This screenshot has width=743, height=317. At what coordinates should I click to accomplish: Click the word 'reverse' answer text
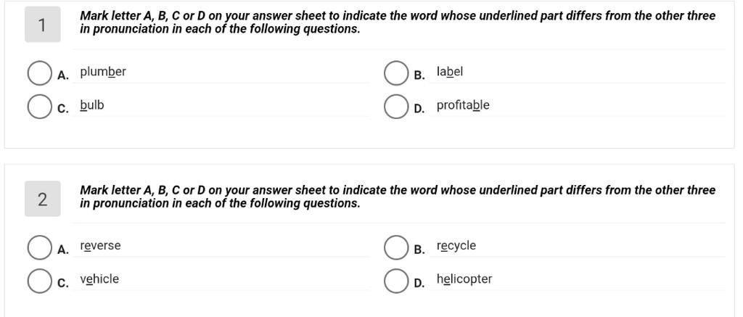coord(101,246)
